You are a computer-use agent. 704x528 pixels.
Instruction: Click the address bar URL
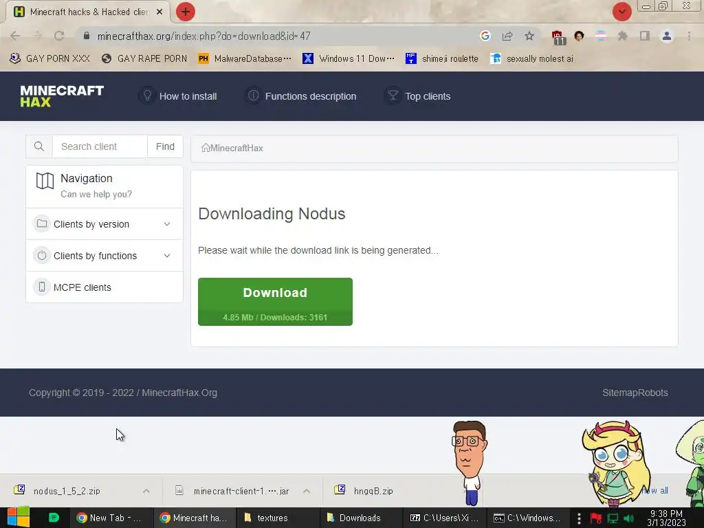[203, 36]
